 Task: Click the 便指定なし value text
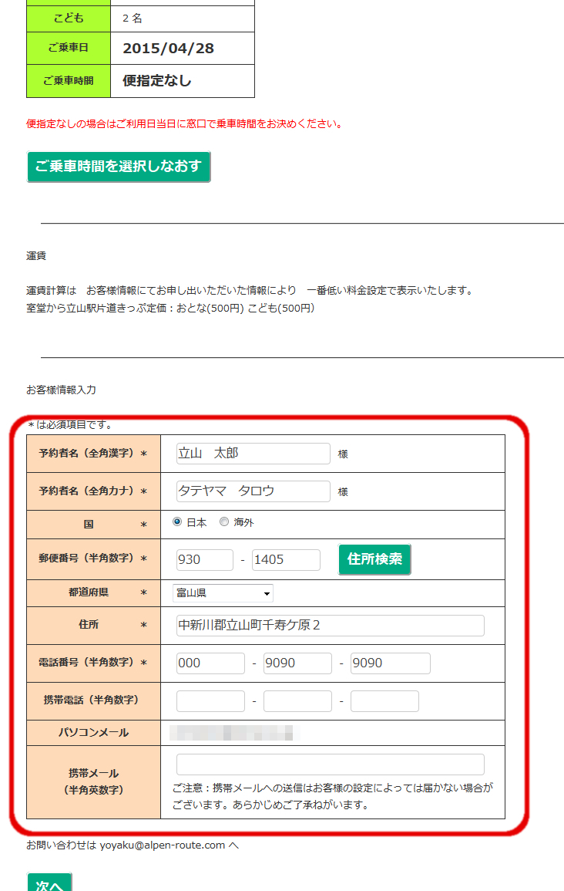(157, 81)
